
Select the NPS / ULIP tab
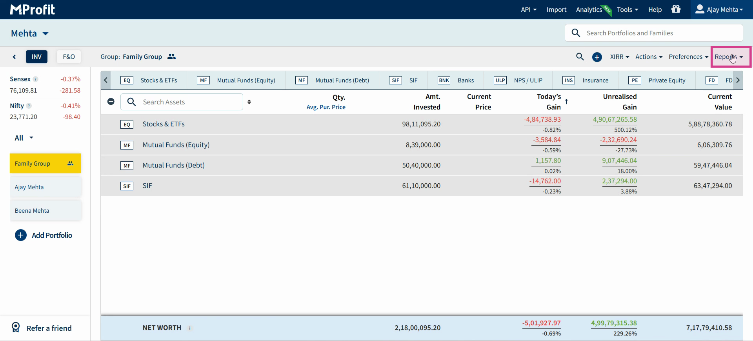pos(518,80)
